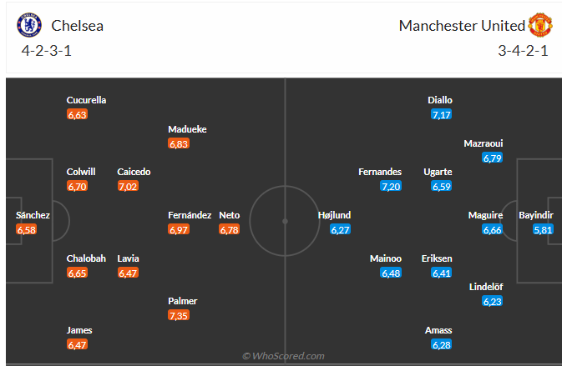Click Højlund's 6,27 rating badge

(x=340, y=230)
